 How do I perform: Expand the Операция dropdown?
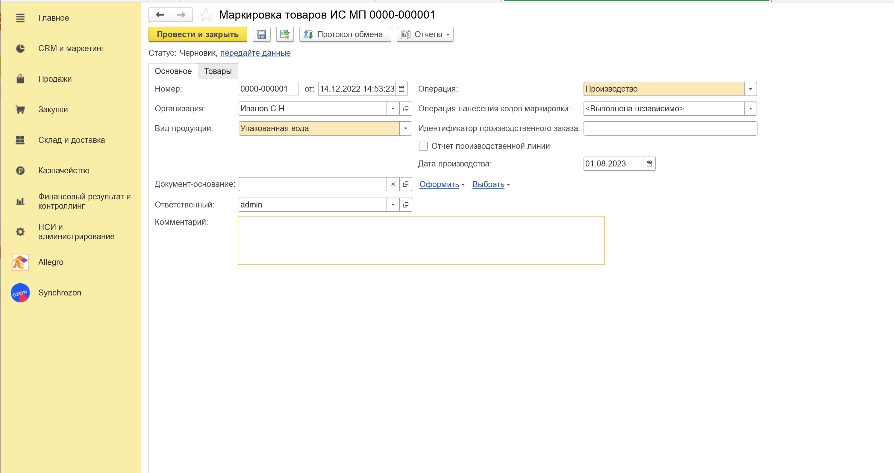[750, 89]
